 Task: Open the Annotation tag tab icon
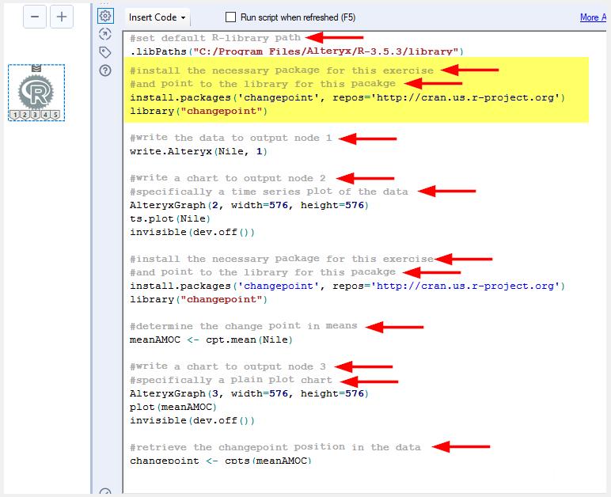(x=105, y=52)
